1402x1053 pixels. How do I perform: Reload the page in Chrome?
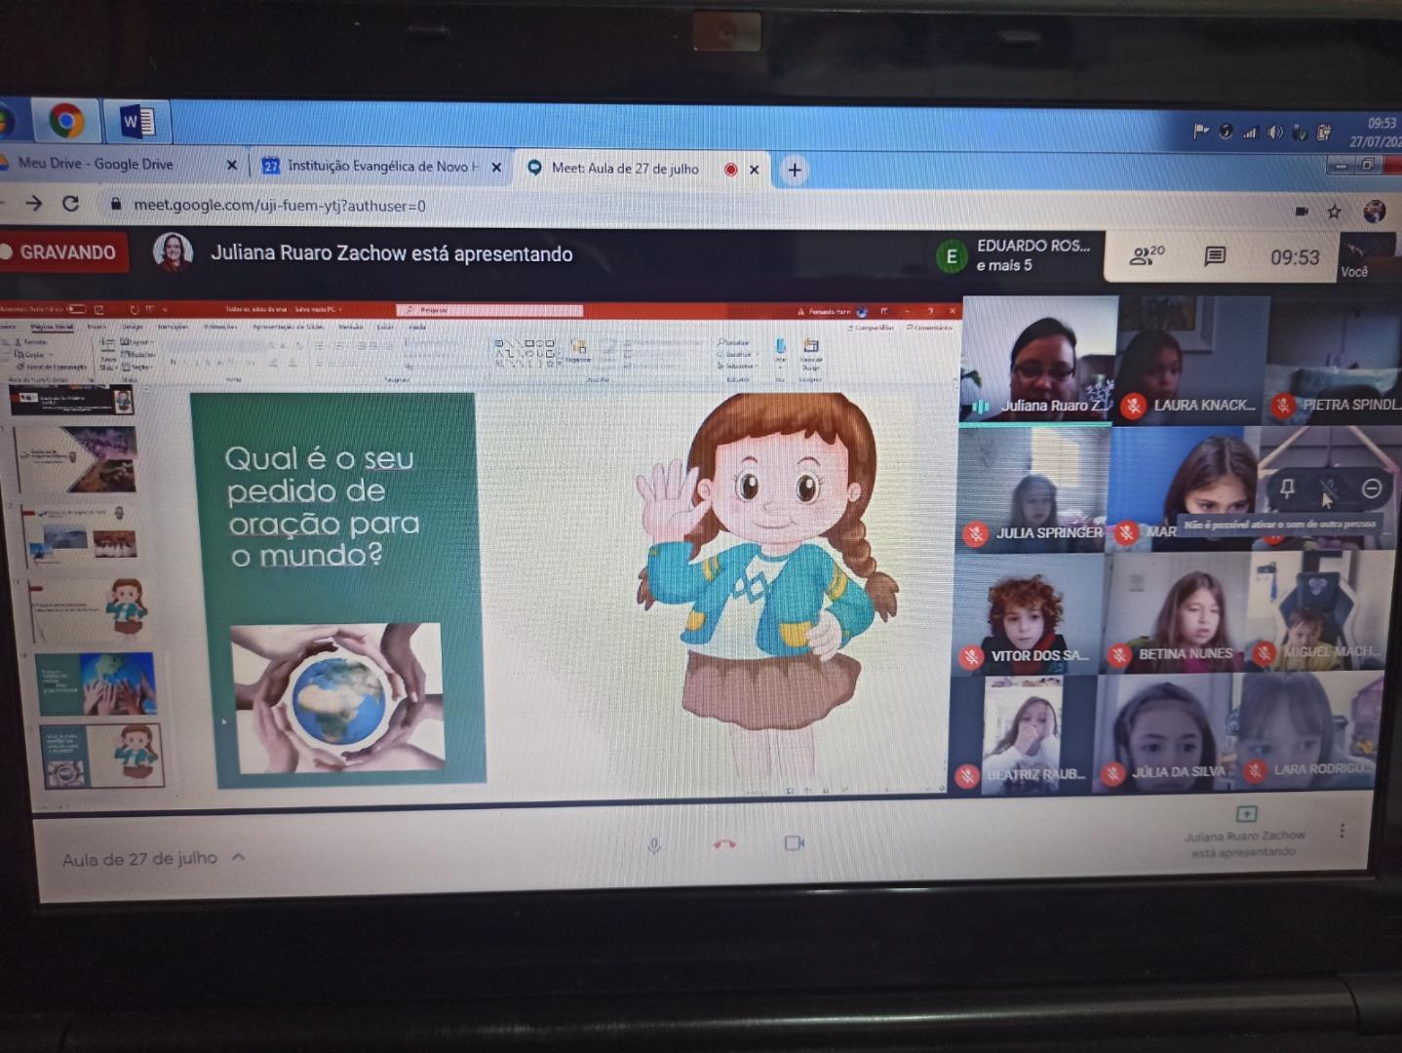pos(70,204)
